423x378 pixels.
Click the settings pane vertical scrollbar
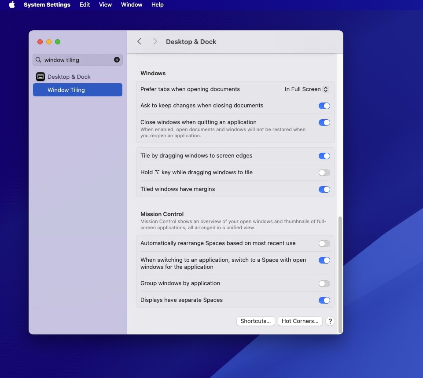click(340, 275)
